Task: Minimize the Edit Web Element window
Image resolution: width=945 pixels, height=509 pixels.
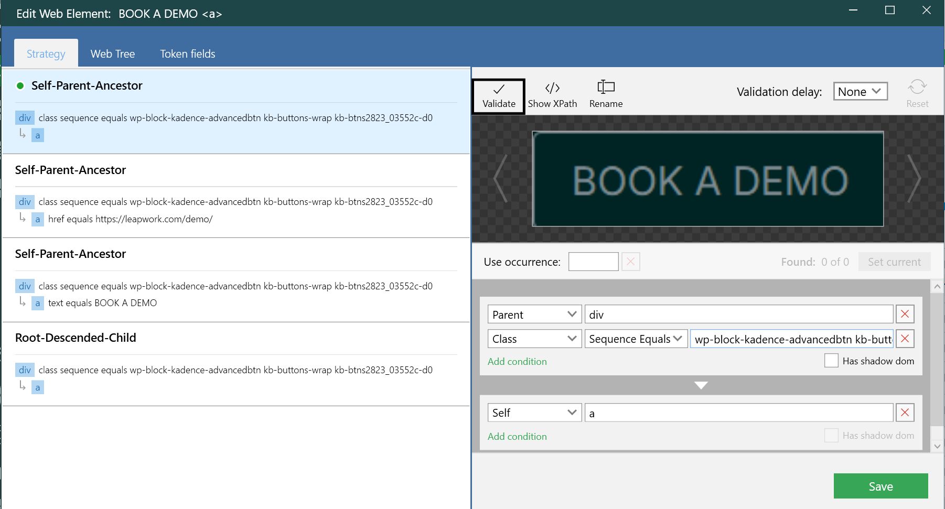Action: [853, 10]
